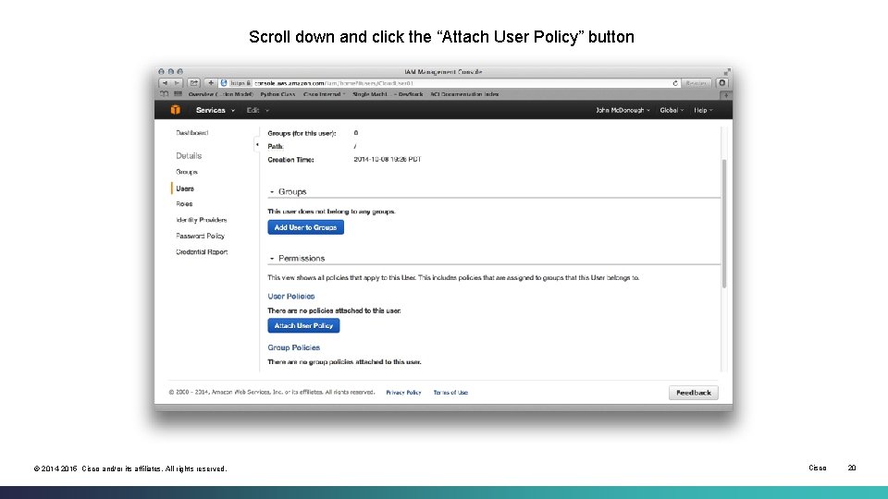
Task: Open the Python Class bookmark
Action: 277,94
